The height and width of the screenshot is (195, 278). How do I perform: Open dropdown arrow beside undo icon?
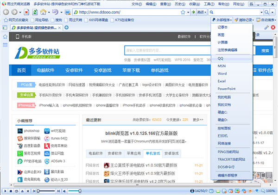point(61,12)
